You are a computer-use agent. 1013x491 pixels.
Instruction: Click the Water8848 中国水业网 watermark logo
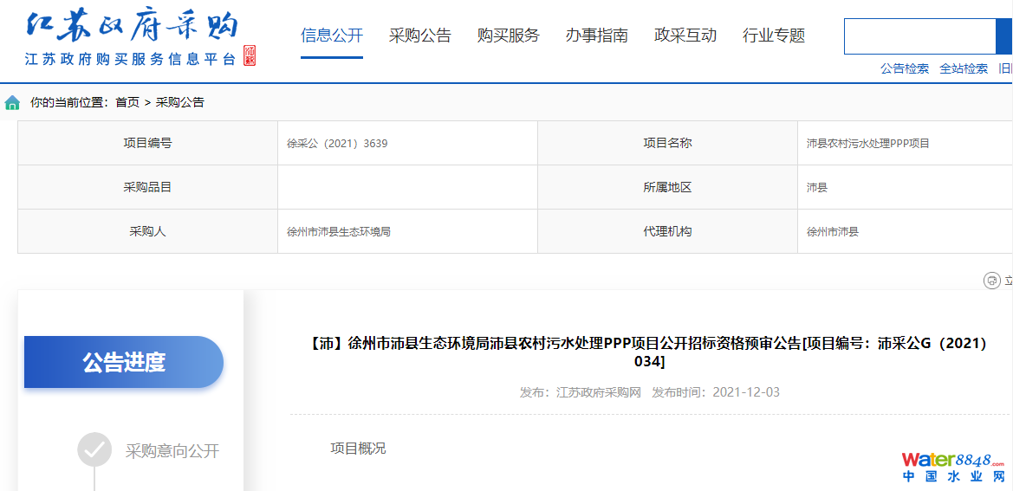click(x=952, y=468)
